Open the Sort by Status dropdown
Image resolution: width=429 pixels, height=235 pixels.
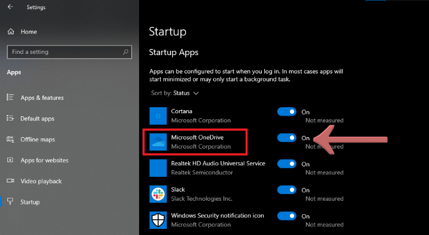(175, 93)
